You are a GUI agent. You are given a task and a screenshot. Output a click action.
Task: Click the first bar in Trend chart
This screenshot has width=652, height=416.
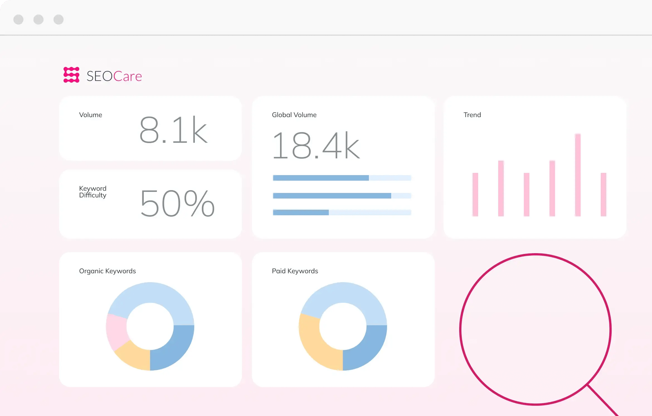click(x=475, y=194)
